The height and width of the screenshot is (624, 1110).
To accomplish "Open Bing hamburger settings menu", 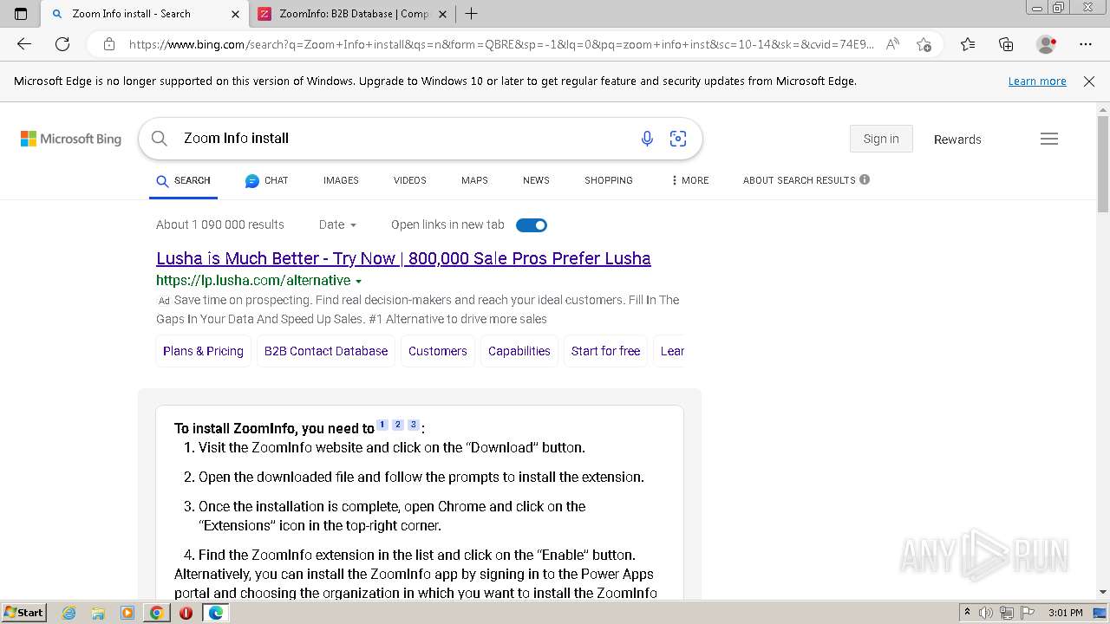I will 1049,139.
